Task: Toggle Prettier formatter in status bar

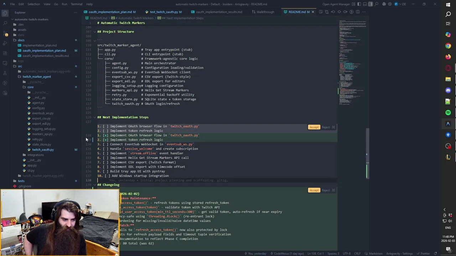Action: (424, 254)
